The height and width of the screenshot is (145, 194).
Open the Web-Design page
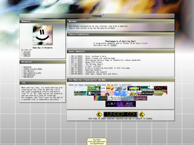[x=28, y=77]
